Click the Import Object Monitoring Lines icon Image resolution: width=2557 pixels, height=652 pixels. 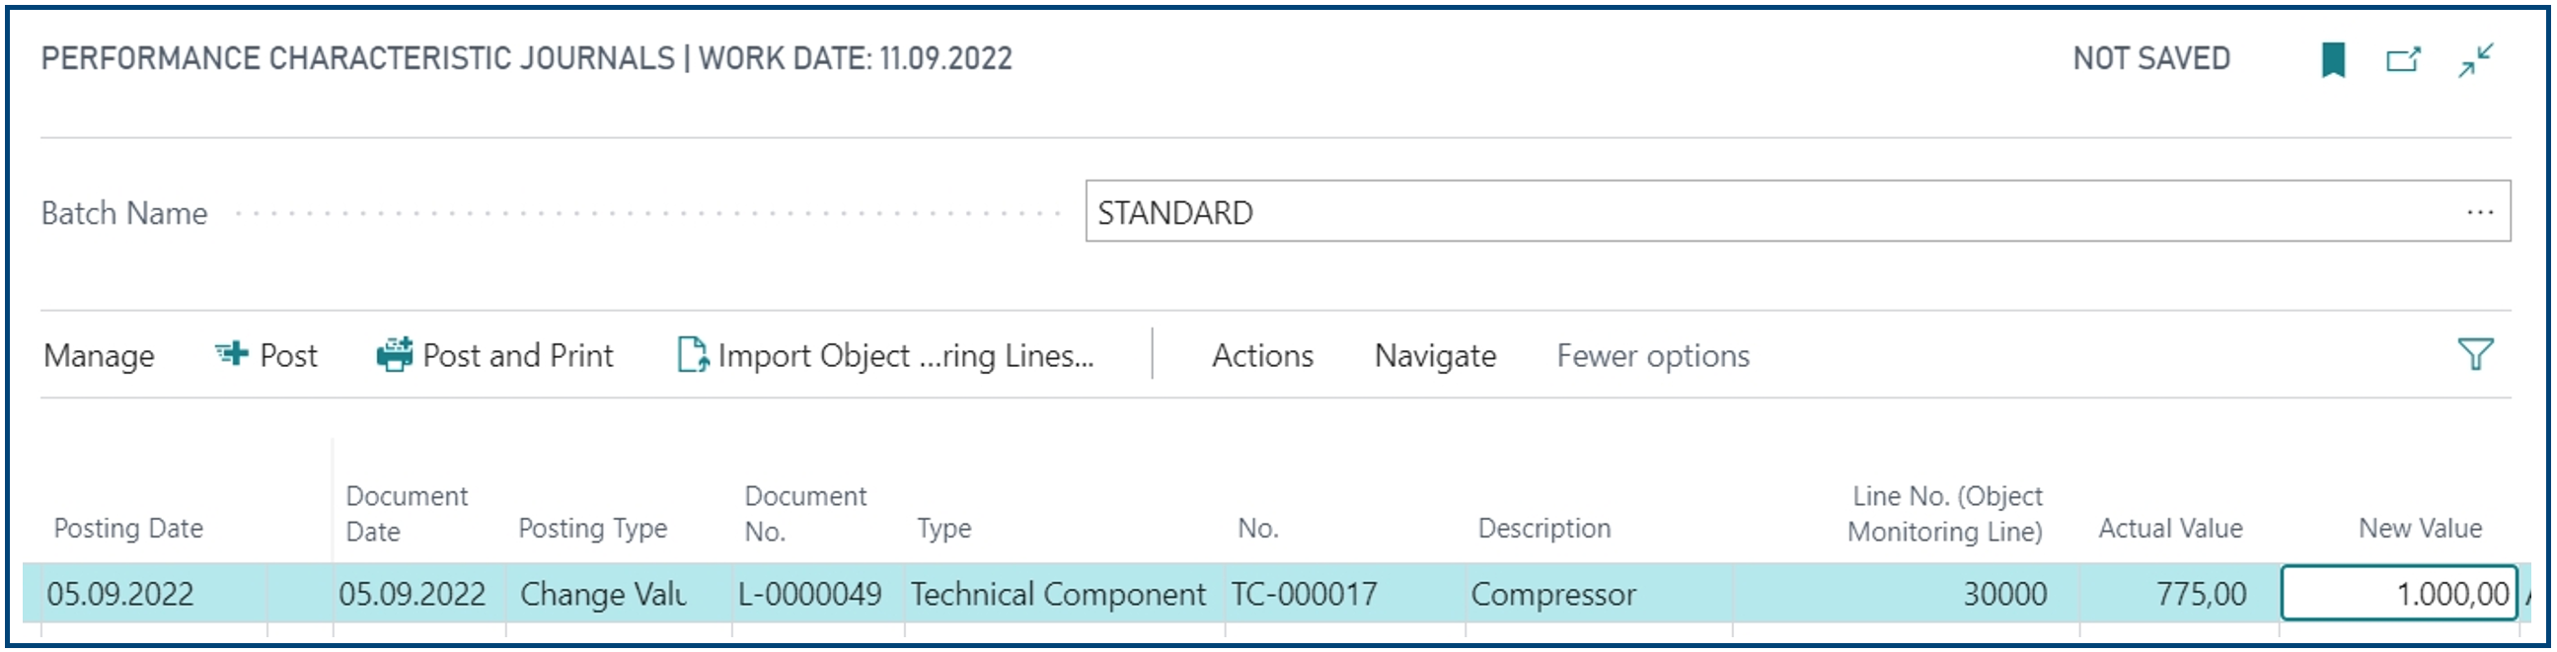pos(692,354)
